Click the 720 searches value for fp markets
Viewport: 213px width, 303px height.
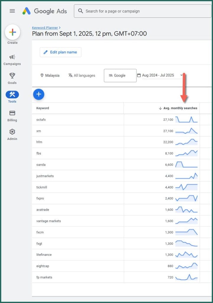pos(170,277)
